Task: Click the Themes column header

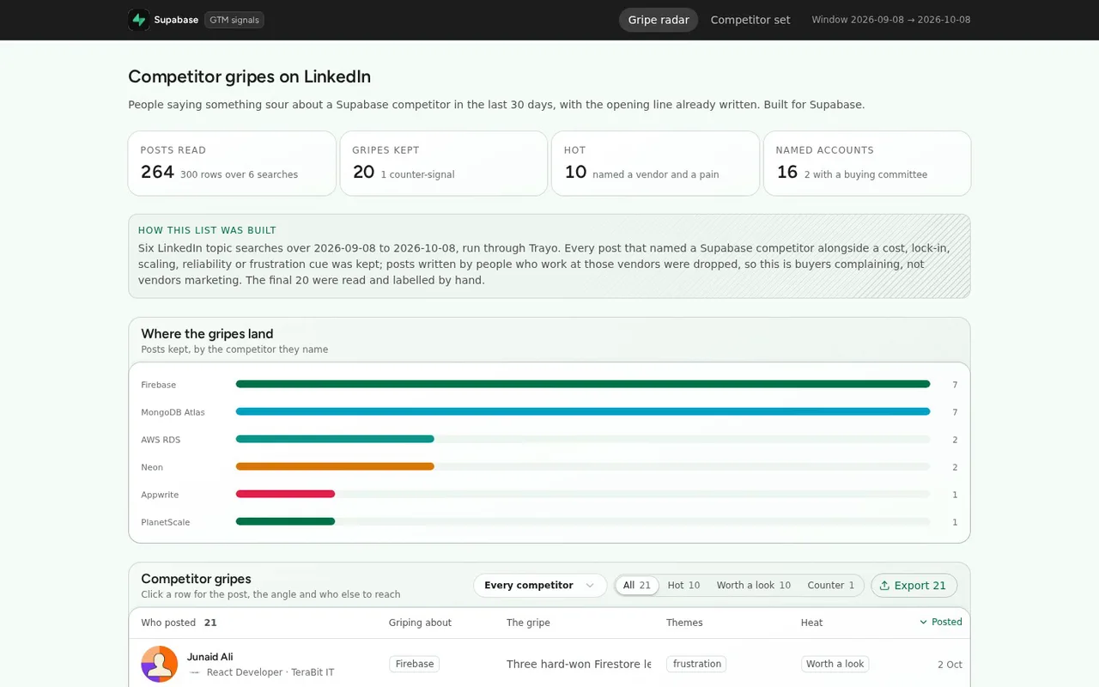Action: (x=684, y=623)
